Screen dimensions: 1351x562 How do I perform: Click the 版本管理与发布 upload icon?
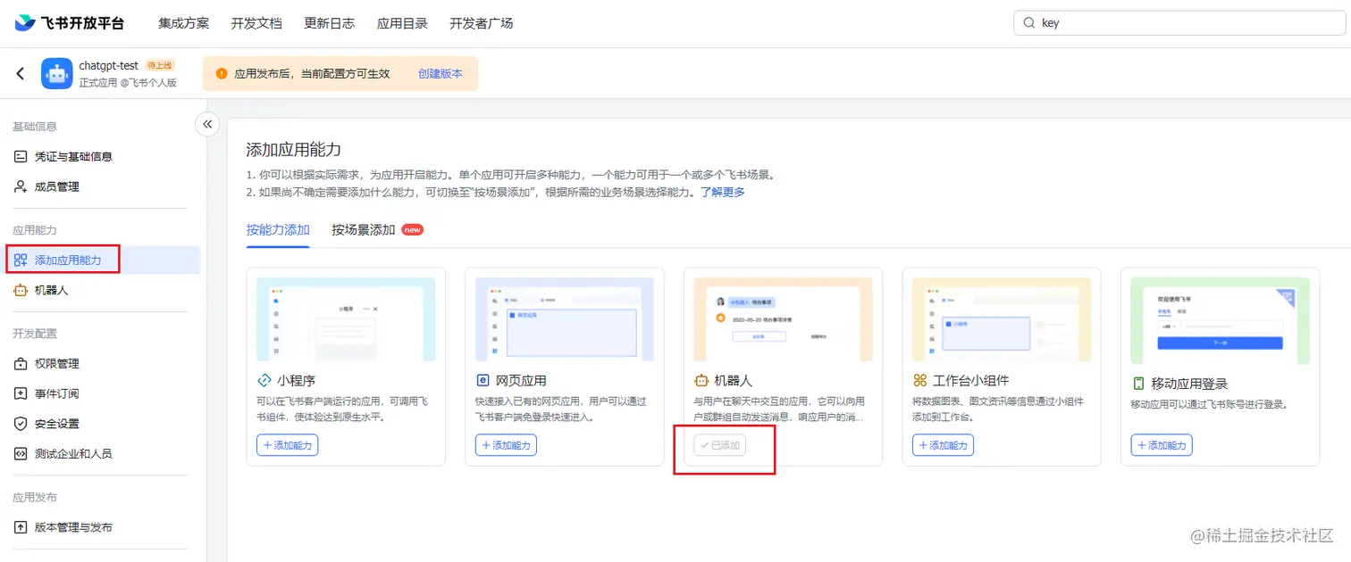click(21, 527)
